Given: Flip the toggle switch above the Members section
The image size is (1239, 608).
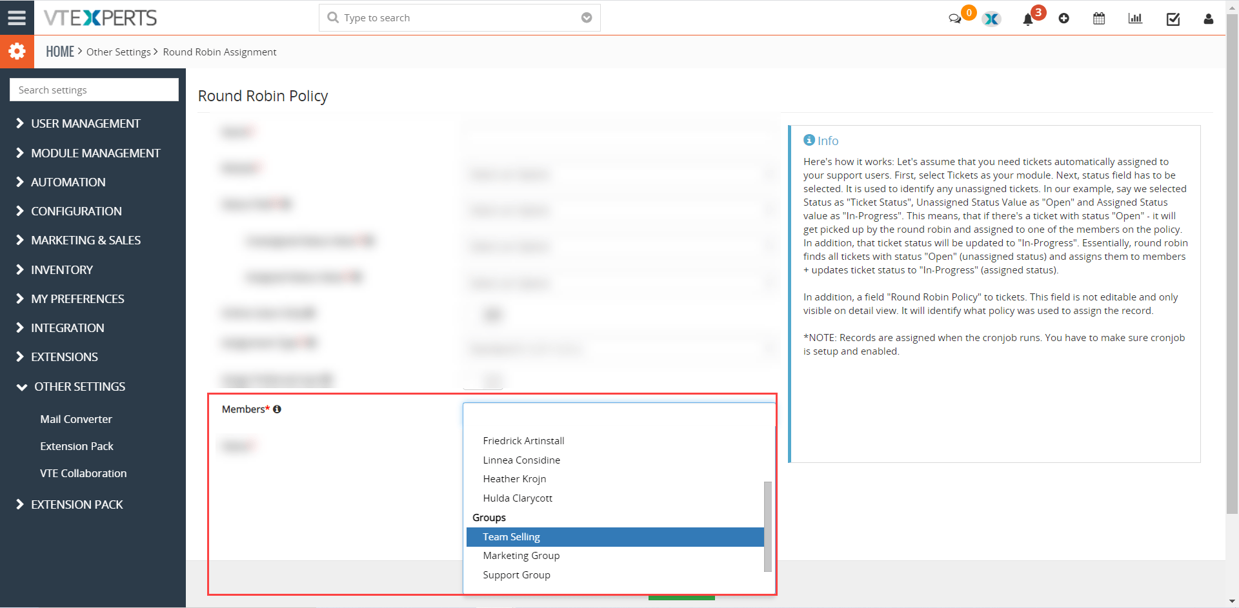Looking at the screenshot, I should [x=483, y=381].
